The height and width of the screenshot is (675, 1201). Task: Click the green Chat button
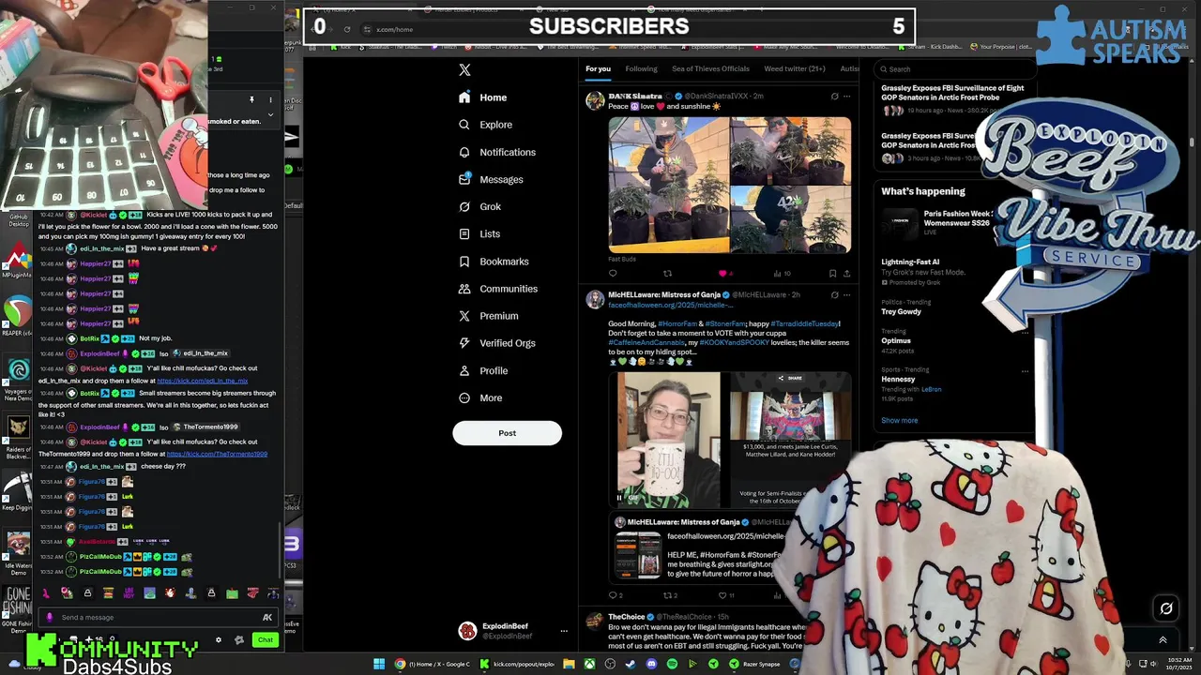point(266,640)
